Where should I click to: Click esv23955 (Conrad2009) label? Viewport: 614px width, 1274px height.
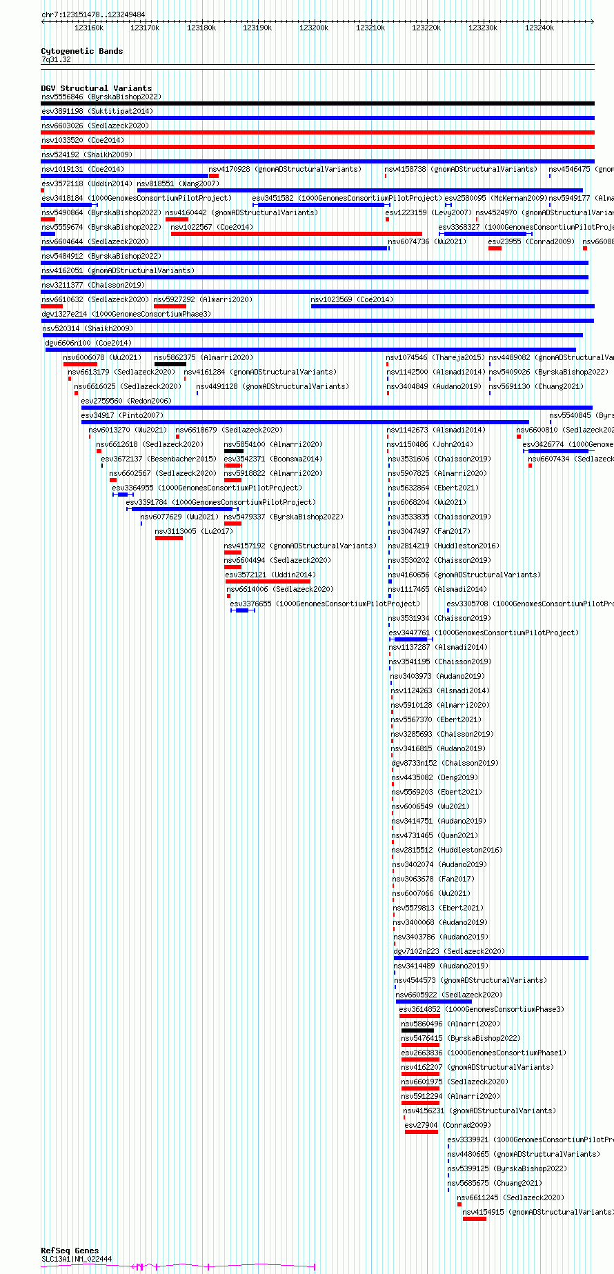pos(531,241)
